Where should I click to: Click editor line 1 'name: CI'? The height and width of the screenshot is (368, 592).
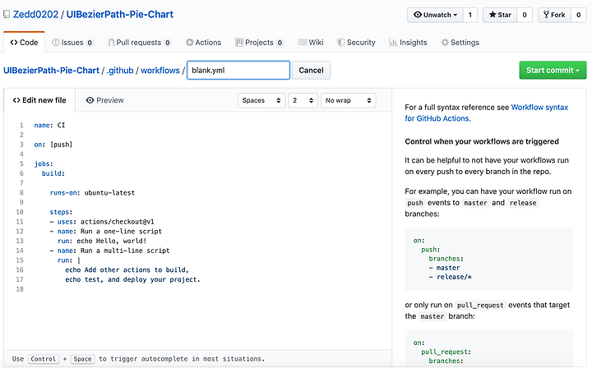49,125
